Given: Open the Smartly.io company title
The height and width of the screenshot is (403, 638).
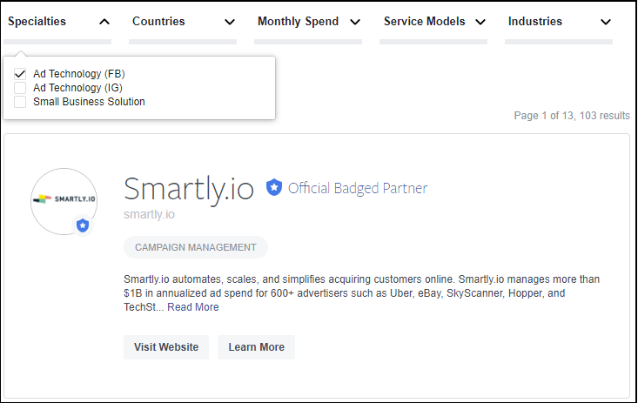Looking at the screenshot, I should [x=189, y=189].
